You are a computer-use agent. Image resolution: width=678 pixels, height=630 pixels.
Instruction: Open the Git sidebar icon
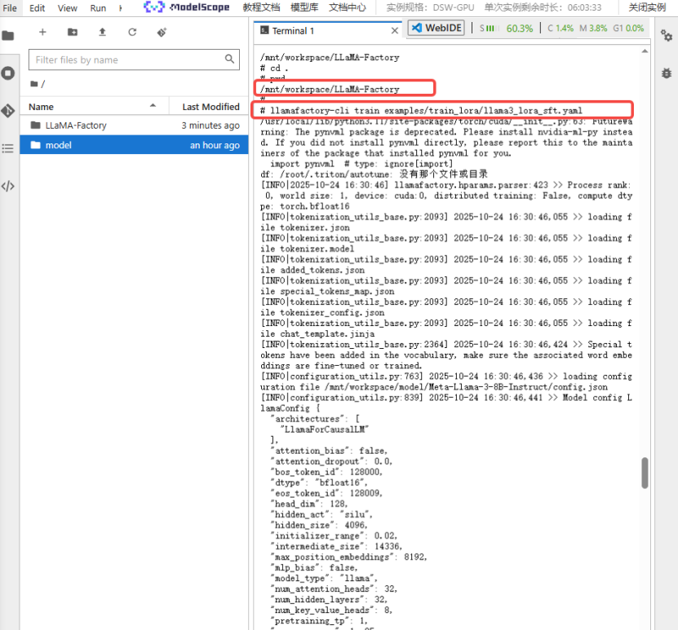[x=8, y=111]
